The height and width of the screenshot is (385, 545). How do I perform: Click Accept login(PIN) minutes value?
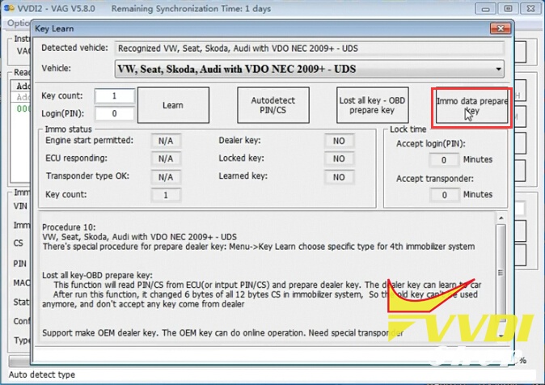(x=444, y=160)
